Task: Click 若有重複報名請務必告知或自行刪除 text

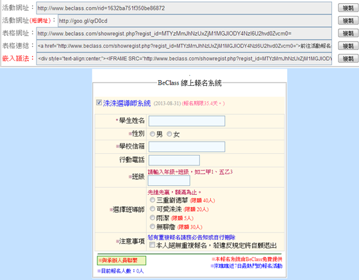Action: pyautogui.click(x=192, y=238)
